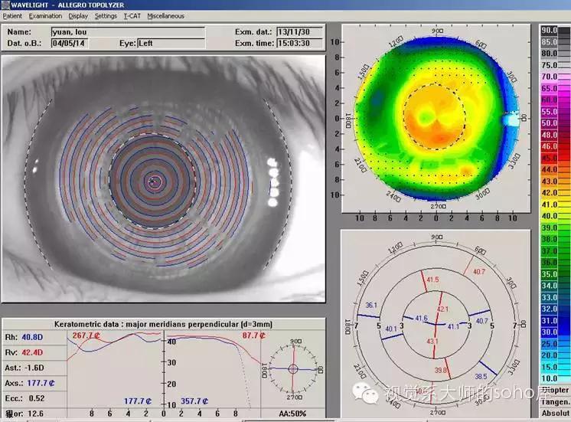Click the exam time field 15:03:30
Screen dimensions: 571x422
(x=300, y=44)
